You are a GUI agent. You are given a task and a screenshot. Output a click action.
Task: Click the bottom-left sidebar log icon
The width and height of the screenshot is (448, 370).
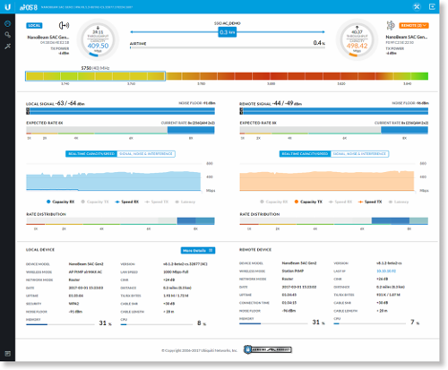click(x=8, y=354)
